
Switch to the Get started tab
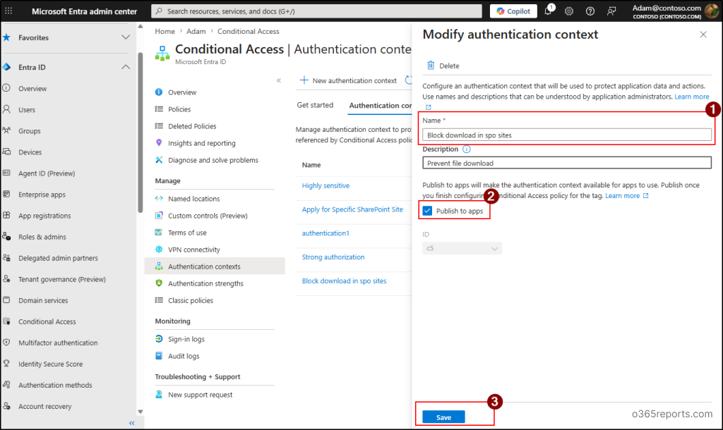315,105
